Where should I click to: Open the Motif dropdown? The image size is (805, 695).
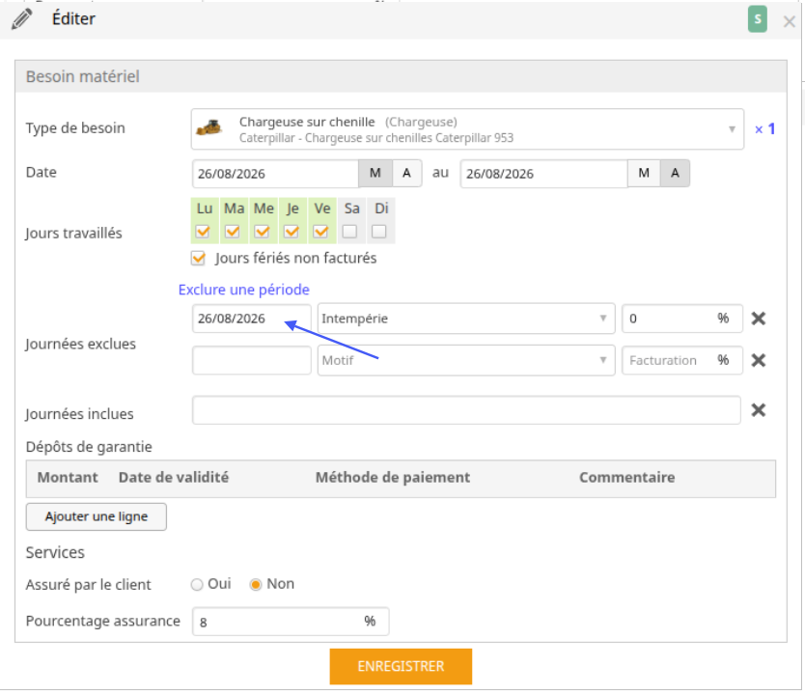point(466,360)
